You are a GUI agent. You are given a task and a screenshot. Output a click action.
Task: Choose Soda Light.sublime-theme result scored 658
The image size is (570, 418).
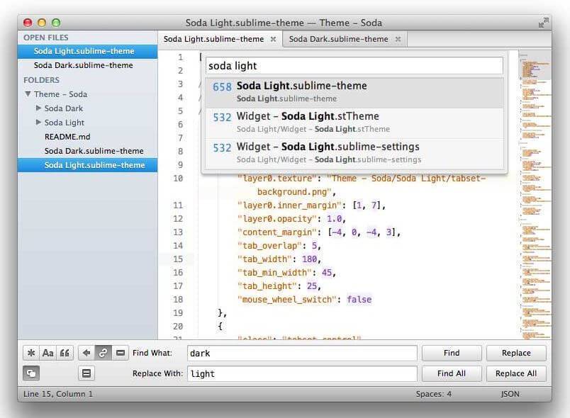[x=354, y=92]
